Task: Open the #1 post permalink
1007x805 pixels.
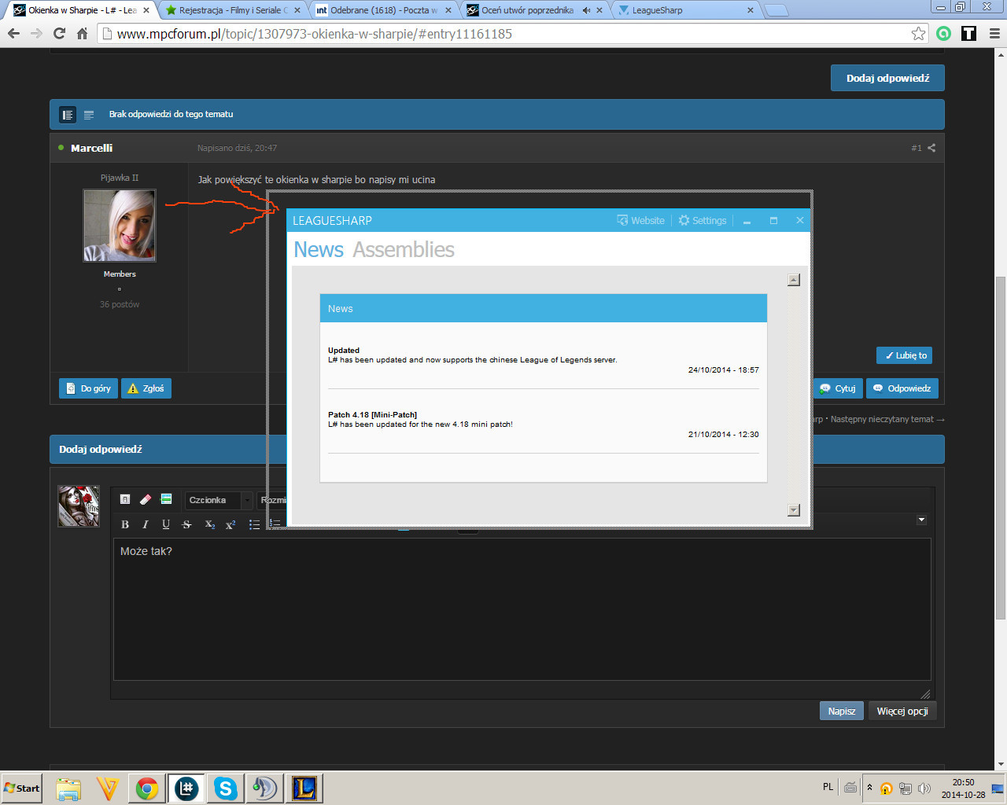Action: click(917, 148)
